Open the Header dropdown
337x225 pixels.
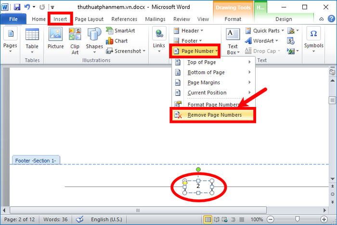188,30
